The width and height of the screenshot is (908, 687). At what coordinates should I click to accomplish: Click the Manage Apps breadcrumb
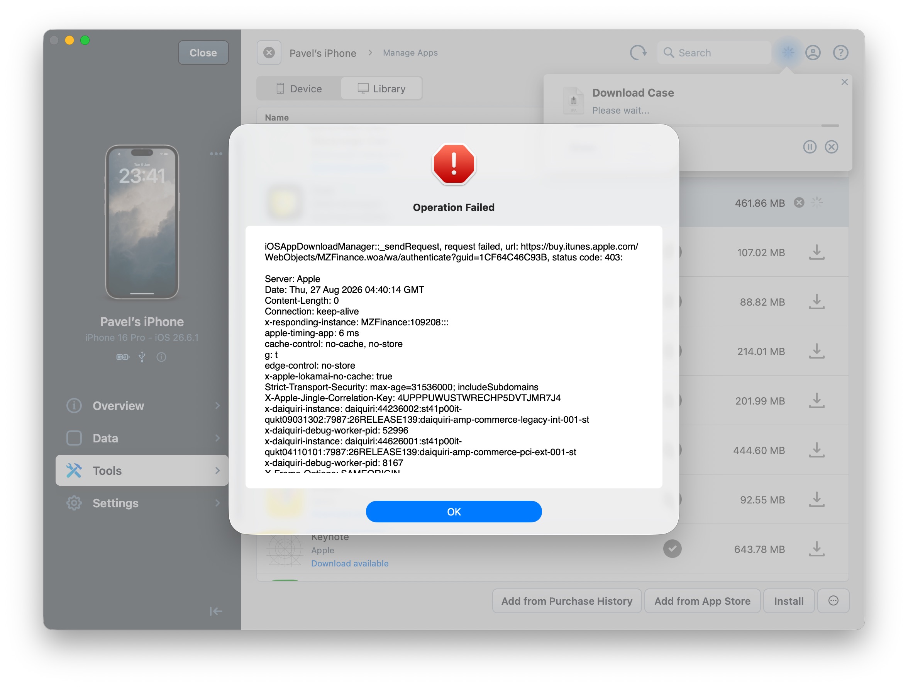410,53
